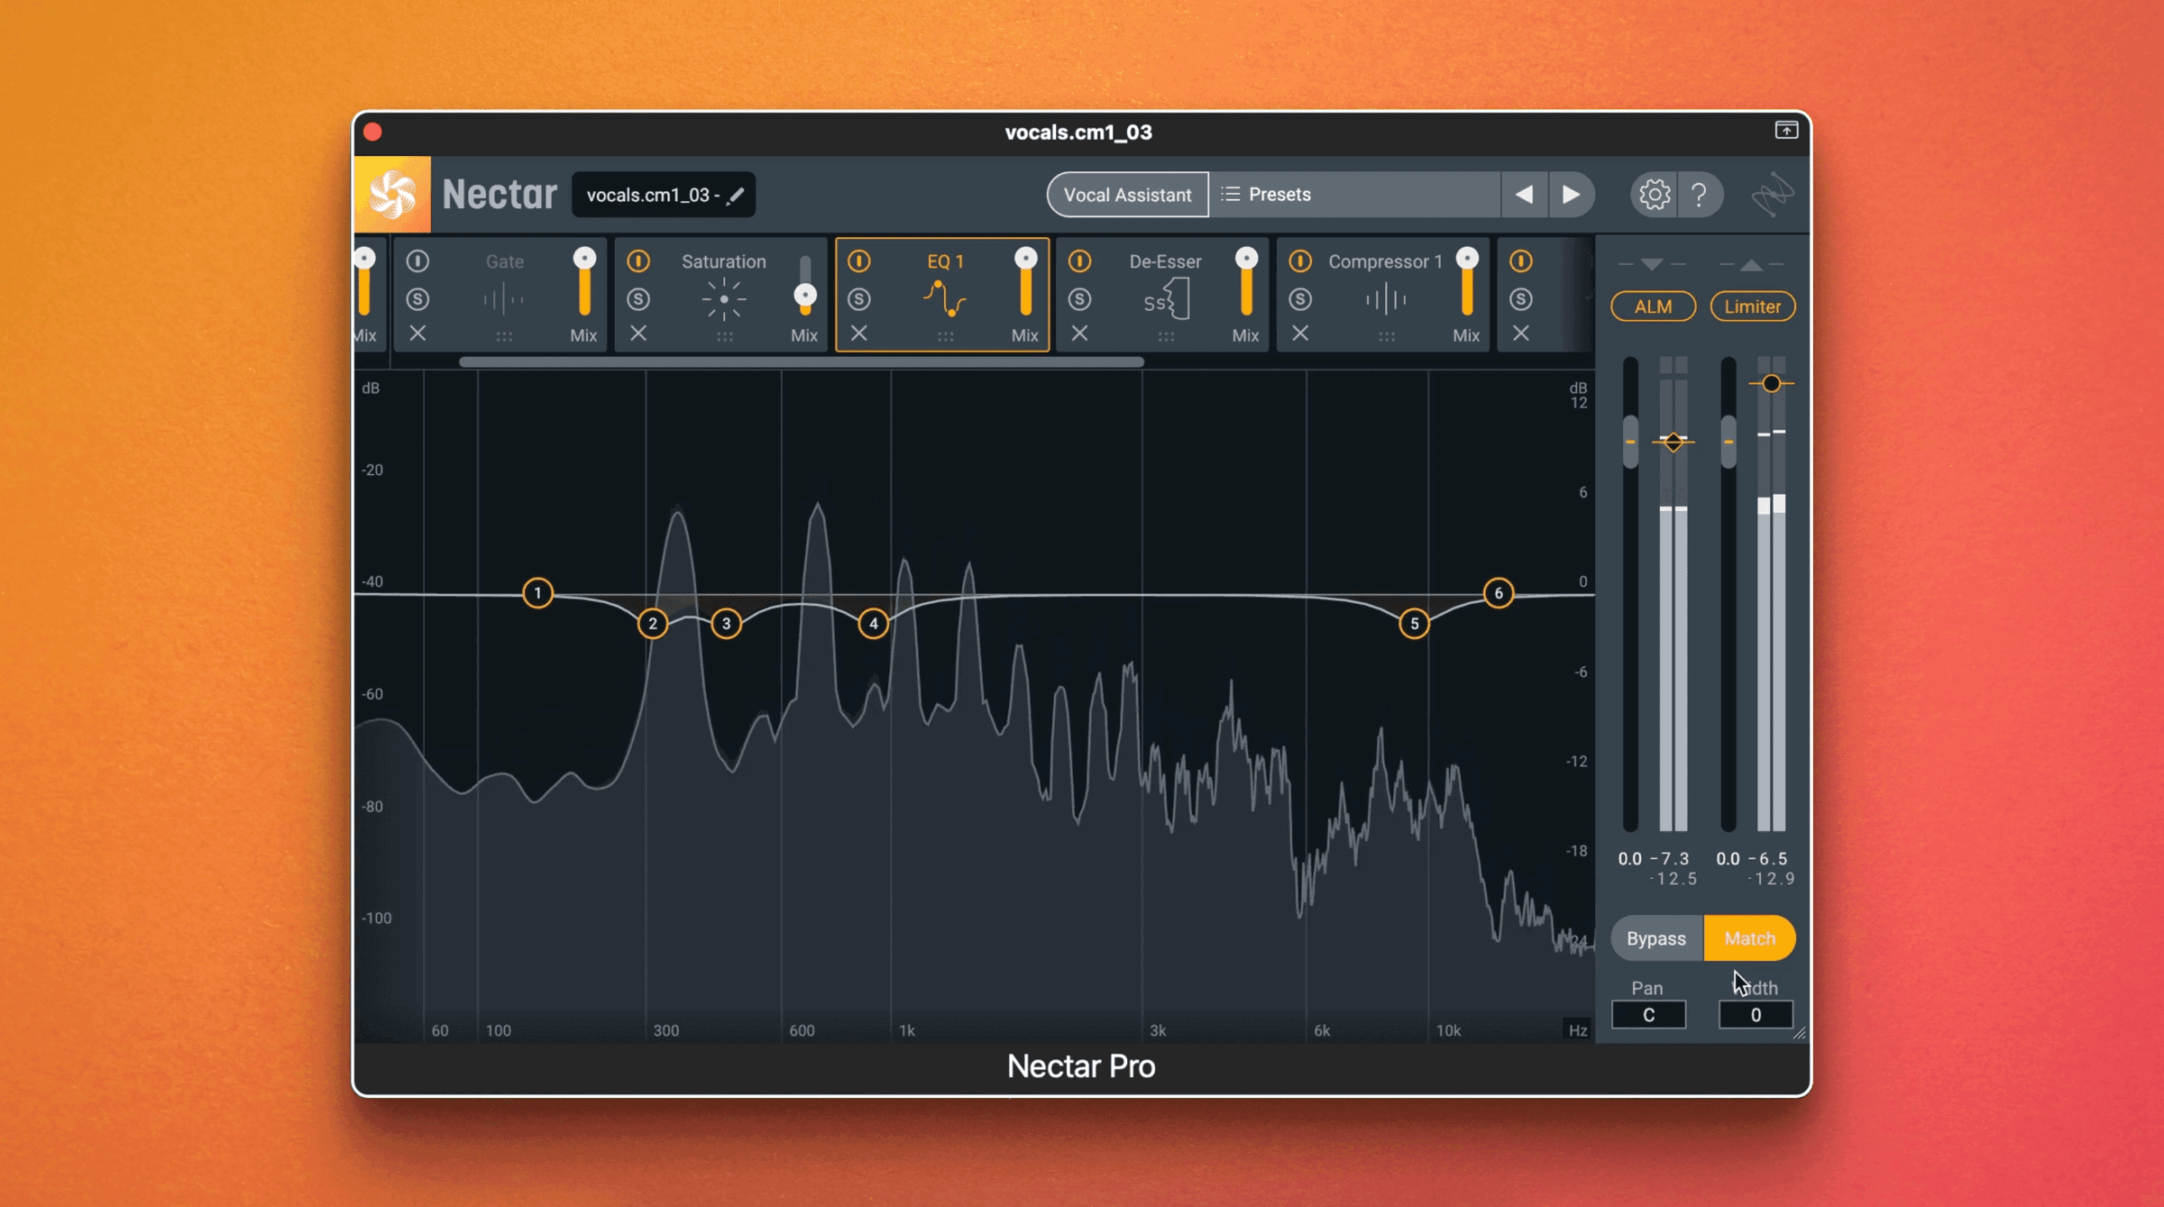
Task: Click the vocals.cm1_03 preset name field
Action: (x=664, y=195)
